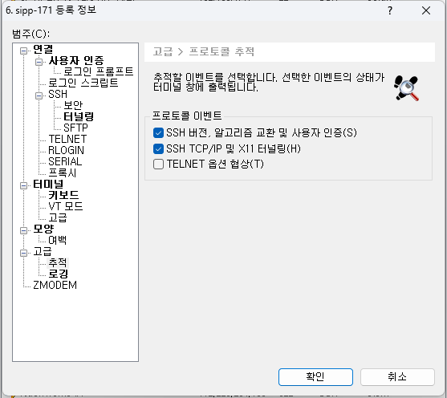Select the top-level 고급 category
This screenshot has height=398, width=447.
[43, 251]
